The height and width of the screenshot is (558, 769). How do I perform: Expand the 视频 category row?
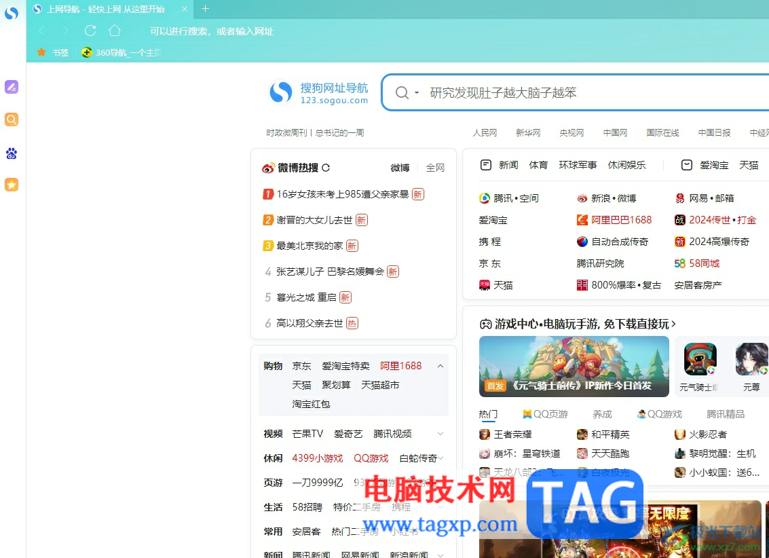(440, 434)
